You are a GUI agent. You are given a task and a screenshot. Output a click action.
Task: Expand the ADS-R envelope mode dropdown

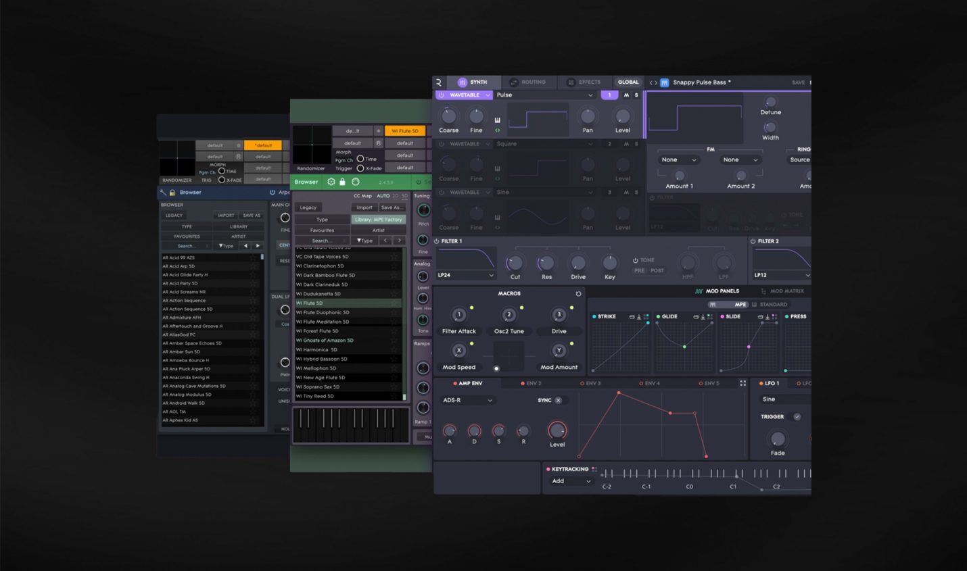pos(469,400)
